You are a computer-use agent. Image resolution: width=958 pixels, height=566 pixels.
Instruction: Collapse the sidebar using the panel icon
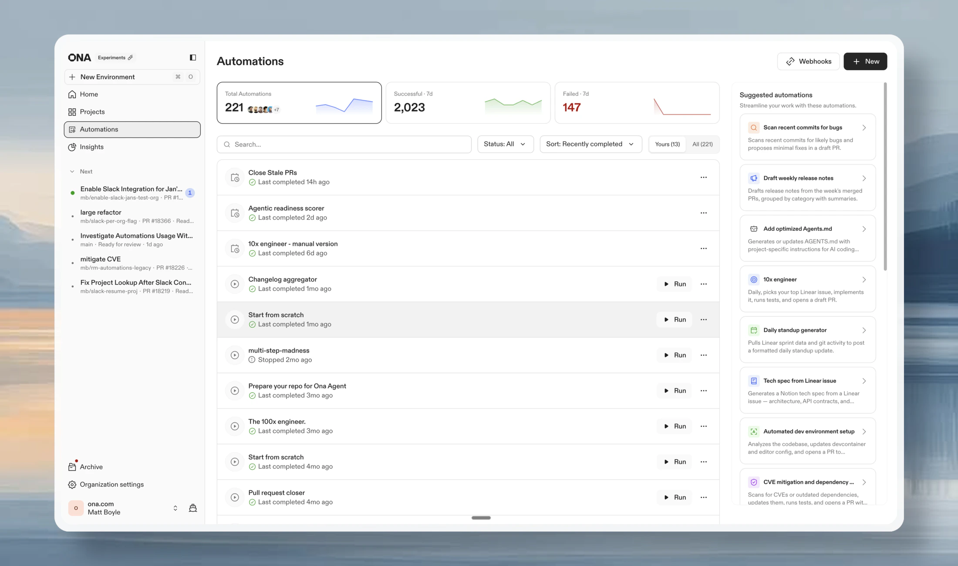click(193, 57)
